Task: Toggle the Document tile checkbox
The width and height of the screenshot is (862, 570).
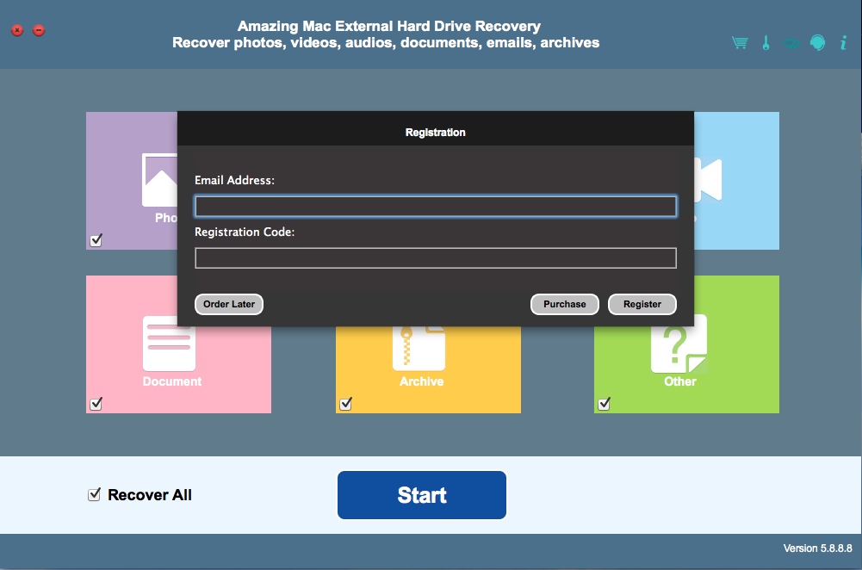Action: point(96,404)
